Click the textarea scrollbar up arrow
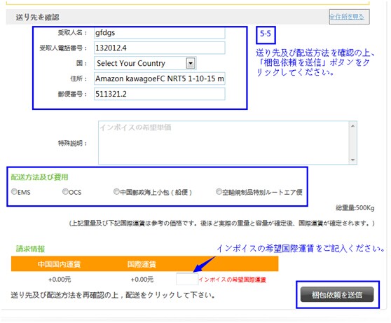This screenshot has width=391, height=323. click(x=353, y=126)
